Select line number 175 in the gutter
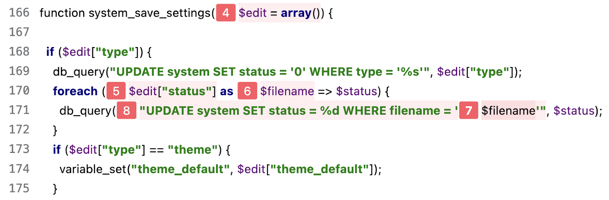The height and width of the screenshot is (200, 609). [x=19, y=188]
